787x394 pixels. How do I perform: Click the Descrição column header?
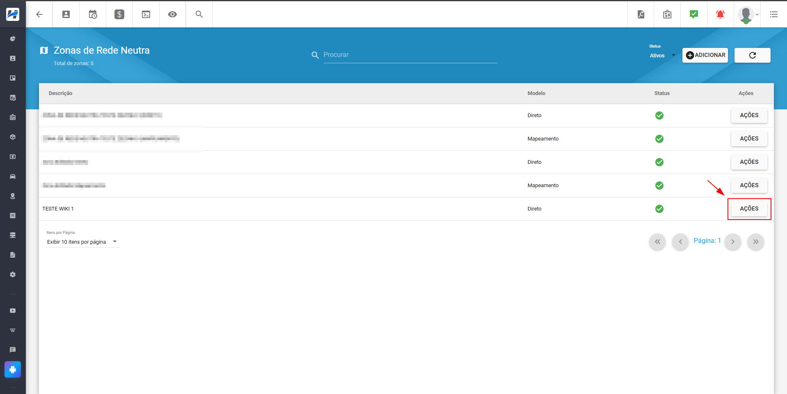[x=61, y=93]
